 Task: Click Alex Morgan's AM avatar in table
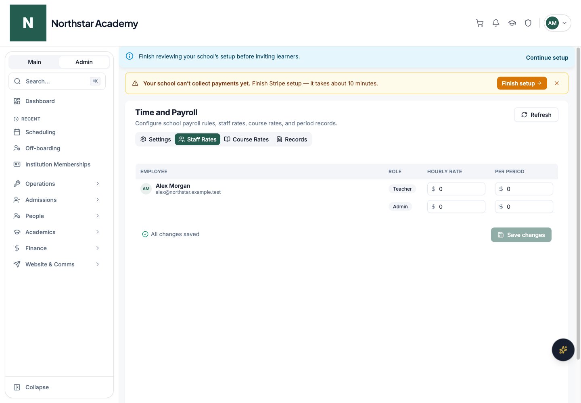pyautogui.click(x=146, y=189)
